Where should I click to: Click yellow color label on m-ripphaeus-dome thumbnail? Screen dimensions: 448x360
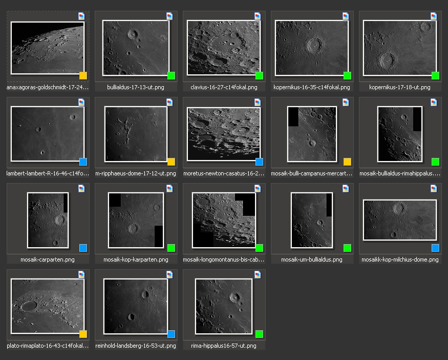pos(172,162)
